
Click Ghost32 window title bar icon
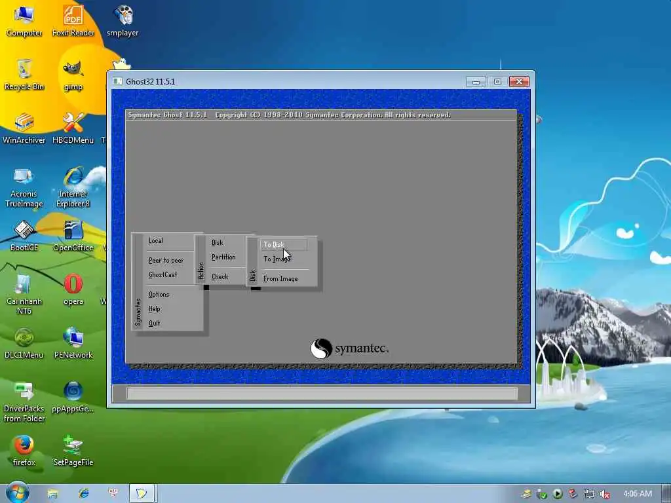coord(117,81)
